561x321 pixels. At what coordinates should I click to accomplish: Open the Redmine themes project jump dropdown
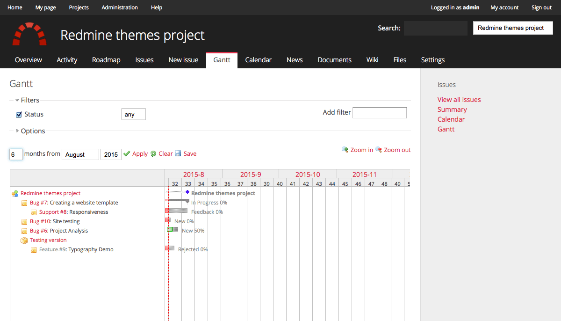click(x=513, y=28)
